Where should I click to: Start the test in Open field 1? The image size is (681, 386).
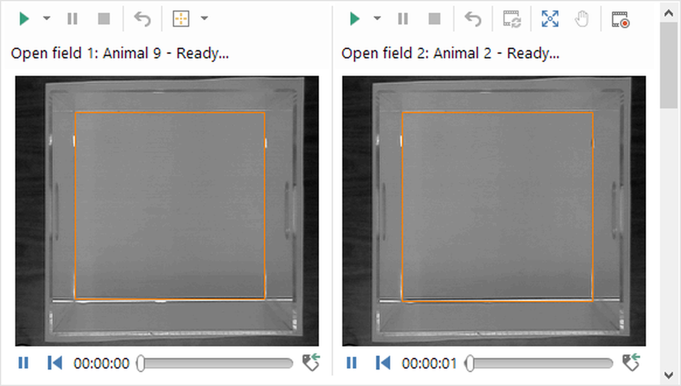(x=24, y=19)
